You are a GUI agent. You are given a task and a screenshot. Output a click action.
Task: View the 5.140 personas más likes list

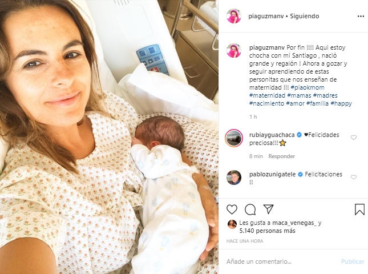pos(268,231)
